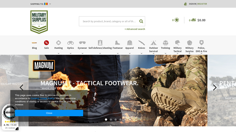
Task: Click the Knives blade icon
Action: tap(142, 43)
